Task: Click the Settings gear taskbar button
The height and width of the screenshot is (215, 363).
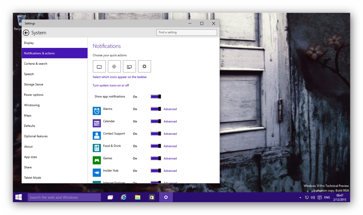Action: (x=166, y=197)
